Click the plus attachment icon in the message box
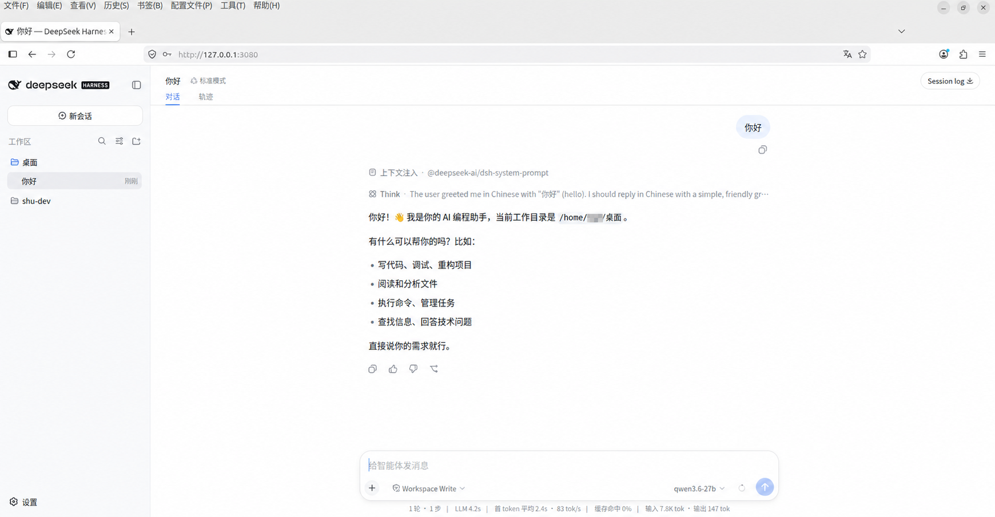The image size is (995, 517). tap(372, 488)
